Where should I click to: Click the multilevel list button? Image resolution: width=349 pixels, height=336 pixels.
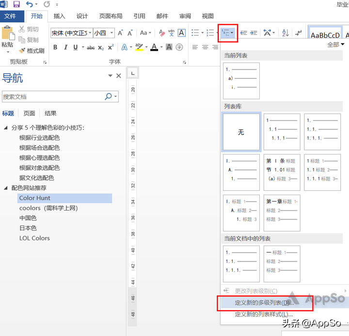pos(228,33)
